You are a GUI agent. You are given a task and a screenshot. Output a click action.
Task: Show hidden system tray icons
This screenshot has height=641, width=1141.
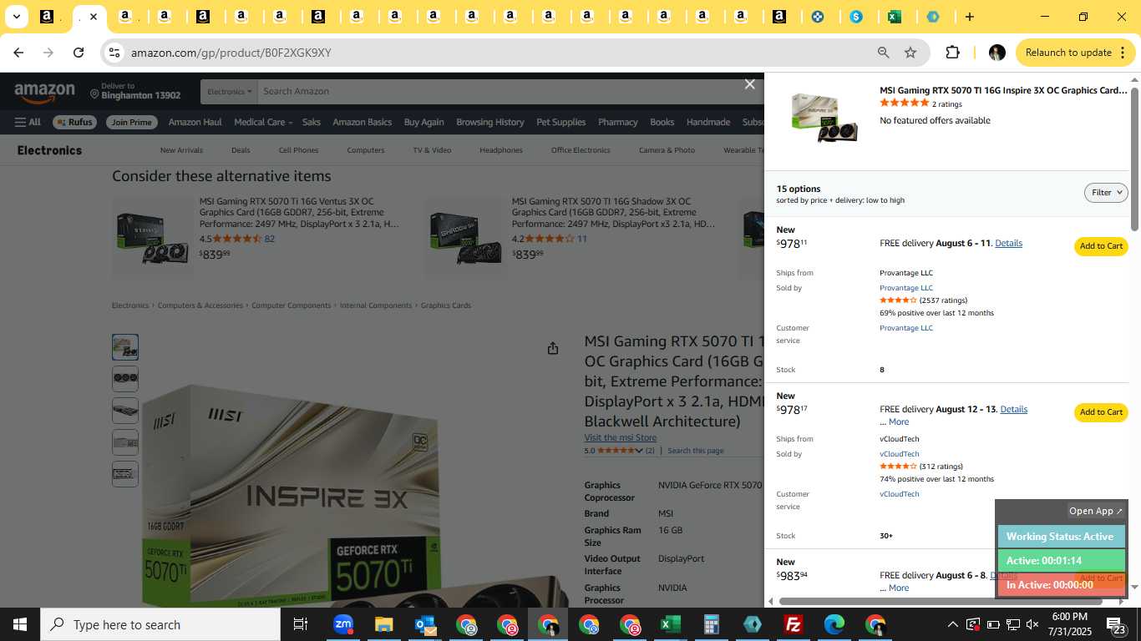tap(952, 624)
